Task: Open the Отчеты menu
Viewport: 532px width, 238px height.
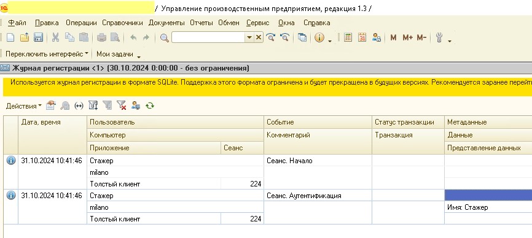Action: [201, 23]
